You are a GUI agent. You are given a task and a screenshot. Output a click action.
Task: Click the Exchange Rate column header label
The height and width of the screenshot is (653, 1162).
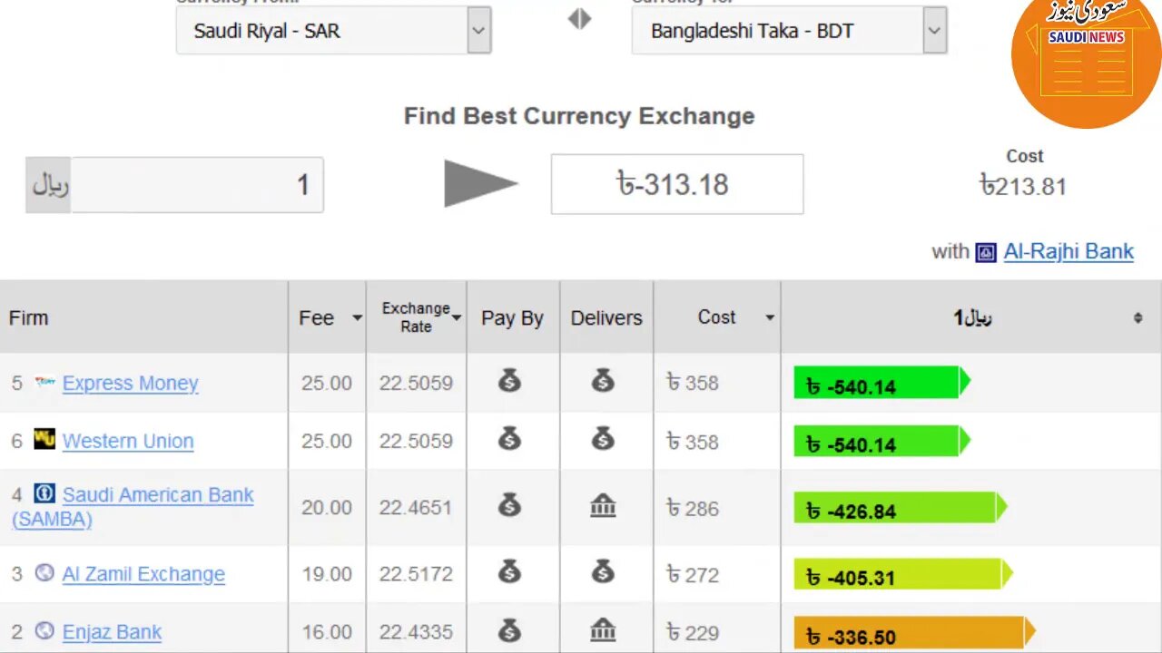point(416,317)
